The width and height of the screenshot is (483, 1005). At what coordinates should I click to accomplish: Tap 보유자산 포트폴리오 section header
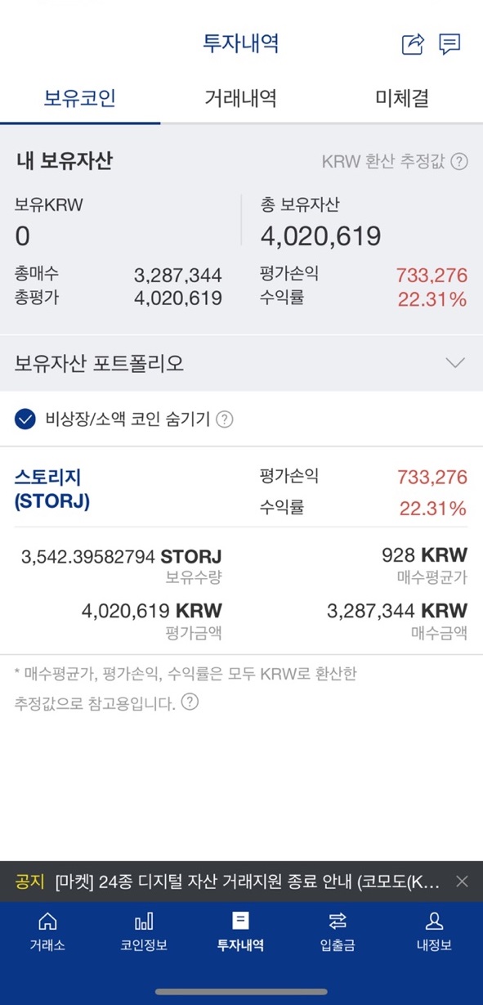tap(241, 363)
